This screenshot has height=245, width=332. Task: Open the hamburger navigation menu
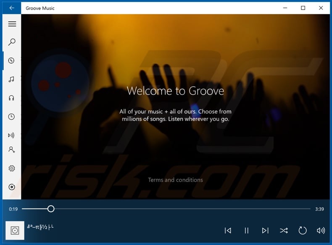pos(12,24)
